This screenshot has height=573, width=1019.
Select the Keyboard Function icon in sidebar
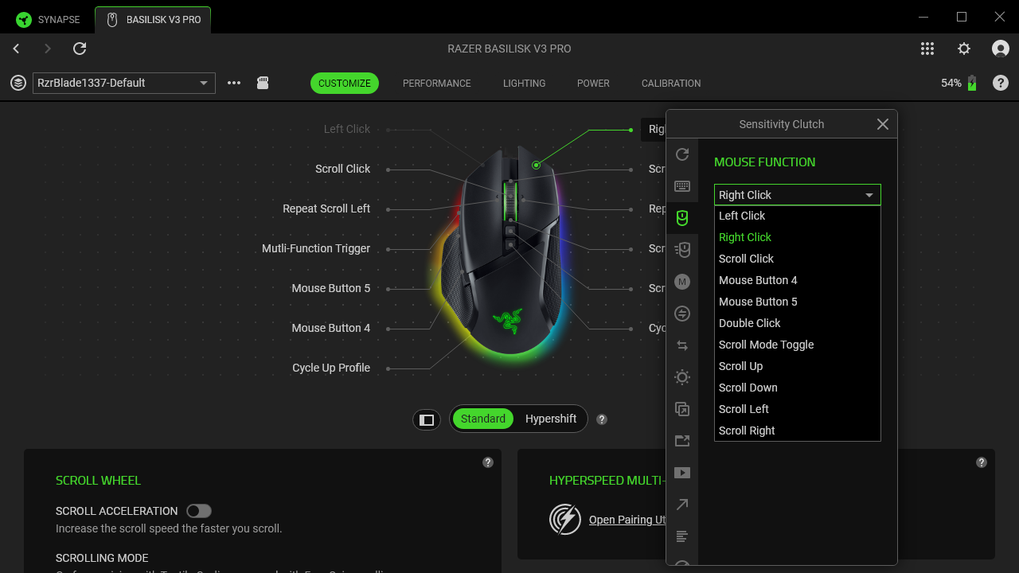pyautogui.click(x=681, y=186)
